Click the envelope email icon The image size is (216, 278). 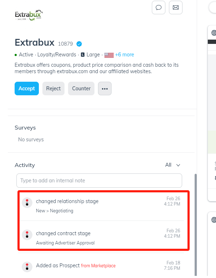click(176, 7)
